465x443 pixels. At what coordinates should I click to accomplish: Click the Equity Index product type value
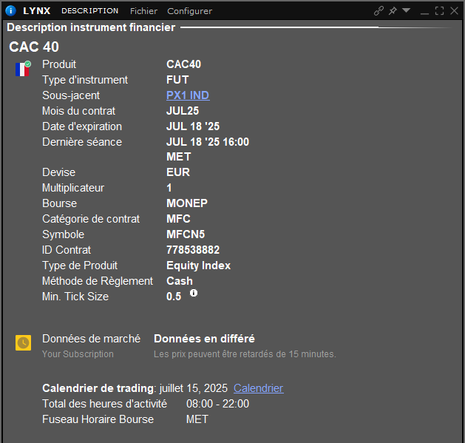coord(198,266)
